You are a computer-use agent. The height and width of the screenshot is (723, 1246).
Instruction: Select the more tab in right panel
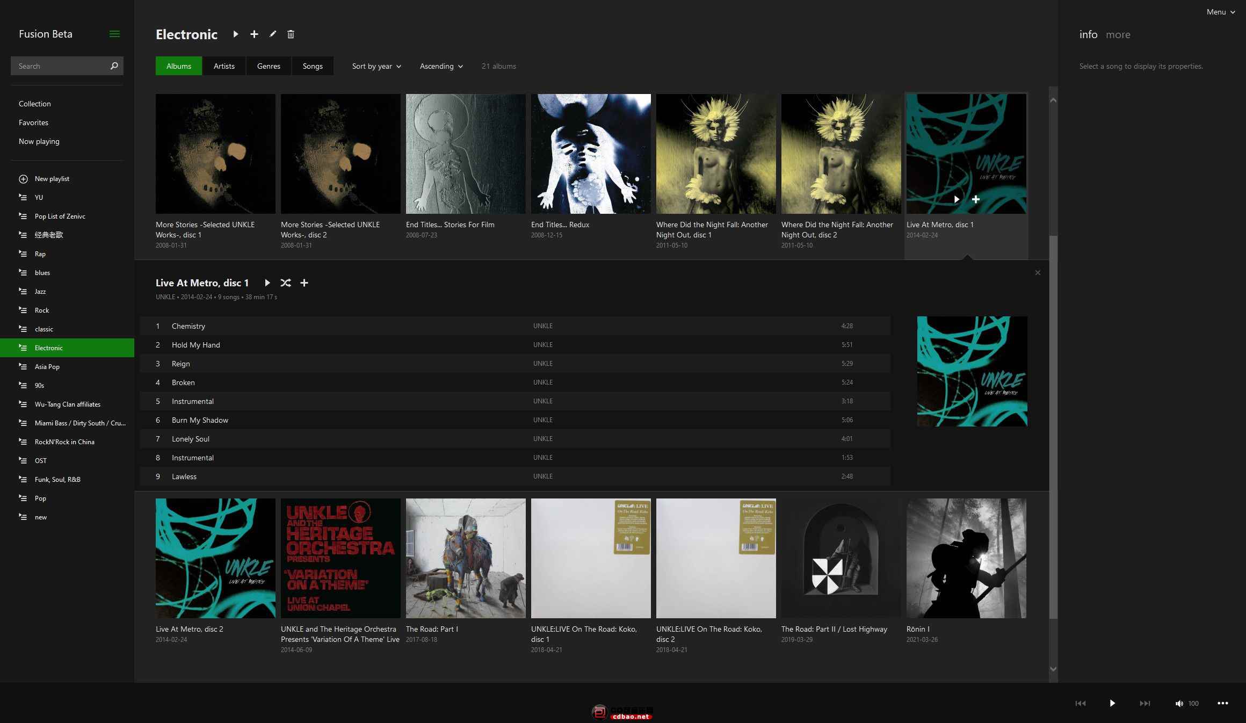click(x=1118, y=34)
